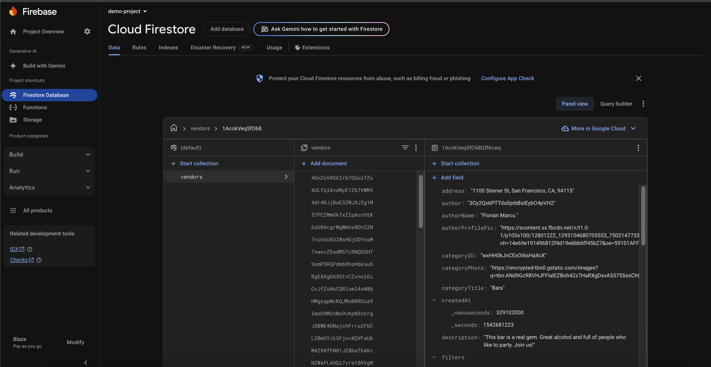Open document 1AcokVeq5fO68QfNrceq options menu
Viewport: 711px width, 367px height.
638,148
